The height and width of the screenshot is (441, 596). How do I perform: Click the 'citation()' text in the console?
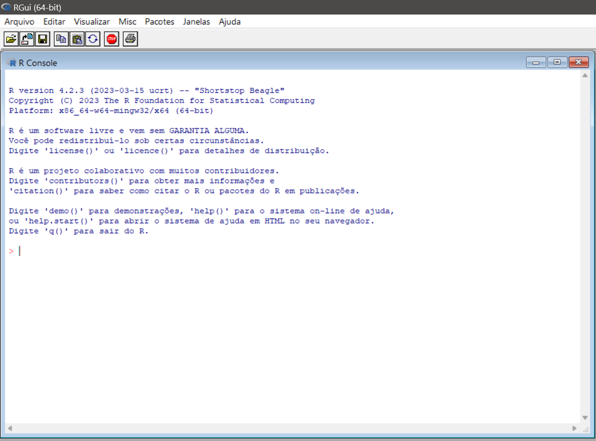tap(39, 191)
